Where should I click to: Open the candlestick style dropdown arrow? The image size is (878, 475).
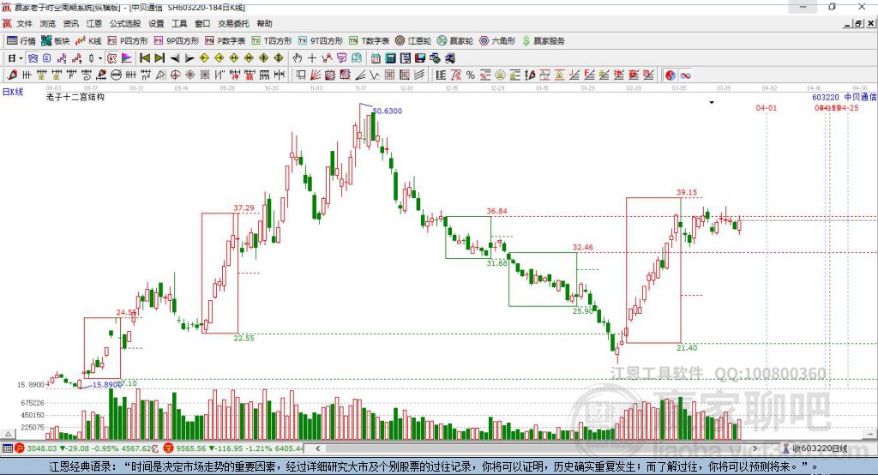click(x=100, y=58)
